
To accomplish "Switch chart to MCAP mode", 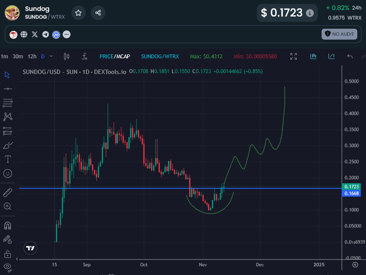I will click(123, 57).
